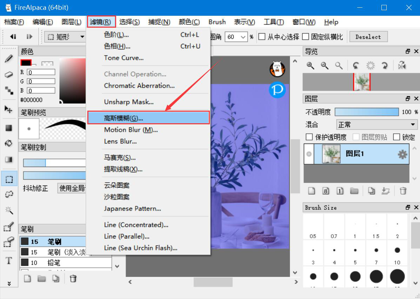The width and height of the screenshot is (420, 299).
Task: Select the Eraser tool
Action: 9,74
